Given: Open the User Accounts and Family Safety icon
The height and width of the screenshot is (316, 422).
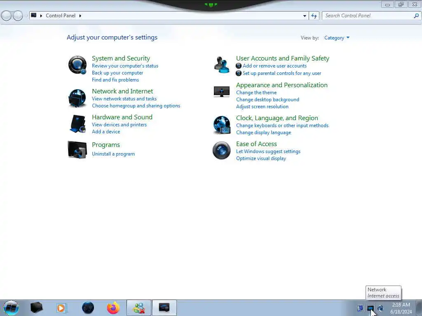Looking at the screenshot, I should [222, 65].
